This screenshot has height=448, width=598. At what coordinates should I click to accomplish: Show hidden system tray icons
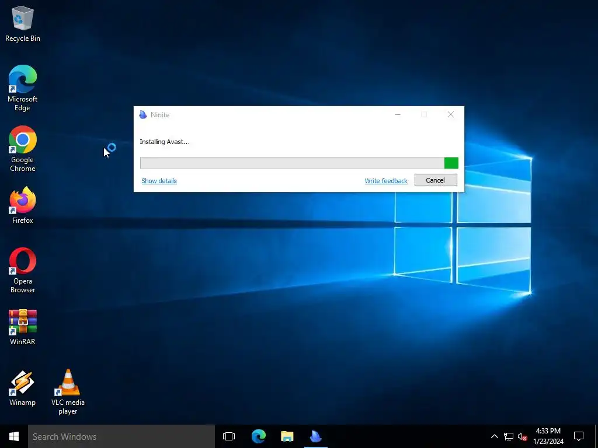pyautogui.click(x=494, y=436)
